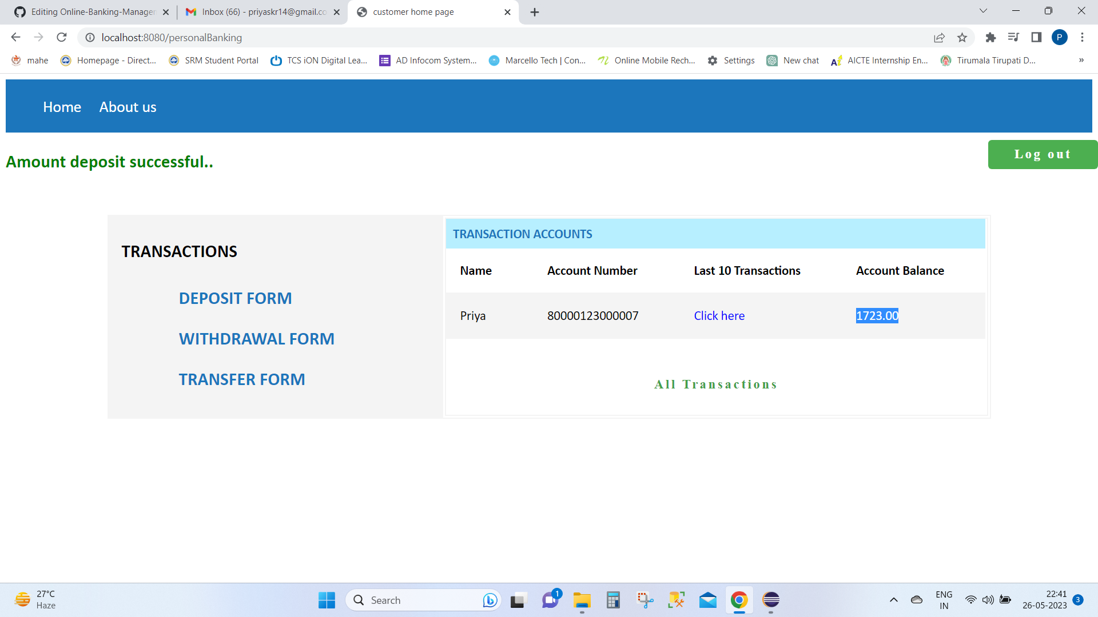The image size is (1098, 617).
Task: Open the Chrome profile avatar P
Action: pyautogui.click(x=1060, y=37)
